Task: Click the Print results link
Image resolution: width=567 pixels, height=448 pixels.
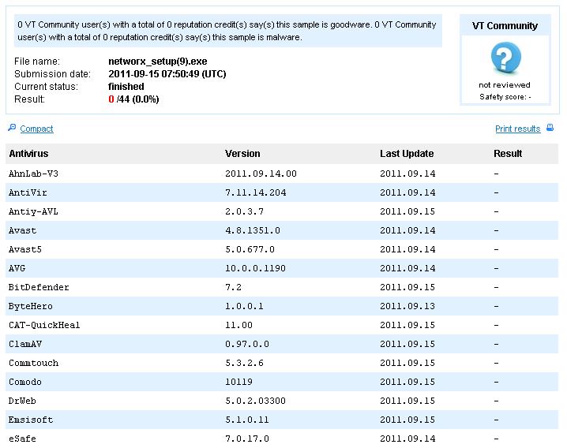Action: (517, 129)
